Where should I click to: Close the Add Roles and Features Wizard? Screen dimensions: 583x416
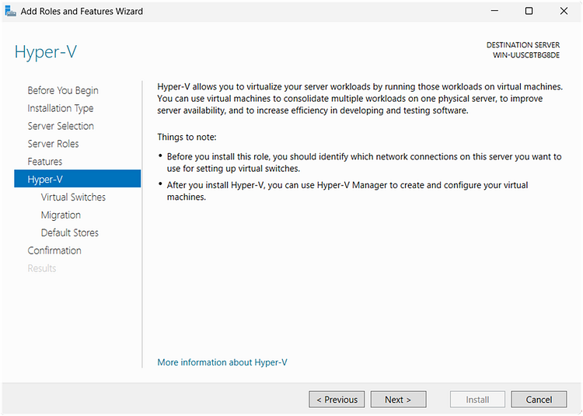pyautogui.click(x=564, y=11)
